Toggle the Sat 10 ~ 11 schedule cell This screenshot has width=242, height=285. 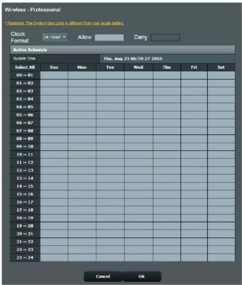click(221, 155)
